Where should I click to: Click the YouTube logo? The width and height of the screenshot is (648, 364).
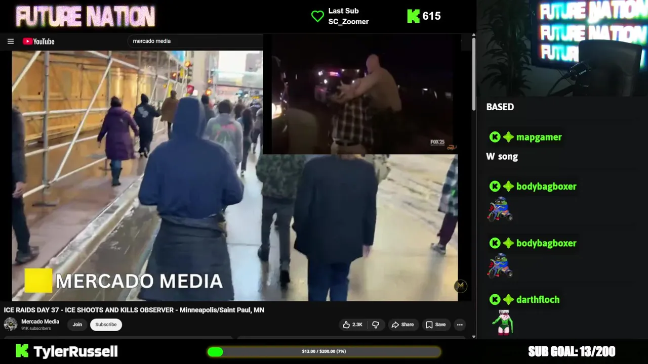[38, 41]
